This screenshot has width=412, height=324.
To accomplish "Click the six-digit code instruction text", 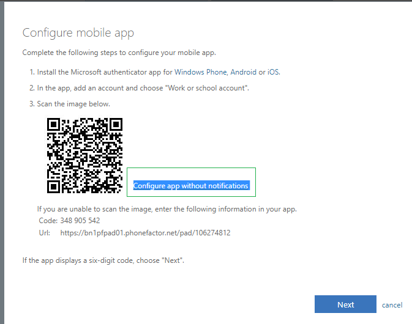I will pos(103,261).
